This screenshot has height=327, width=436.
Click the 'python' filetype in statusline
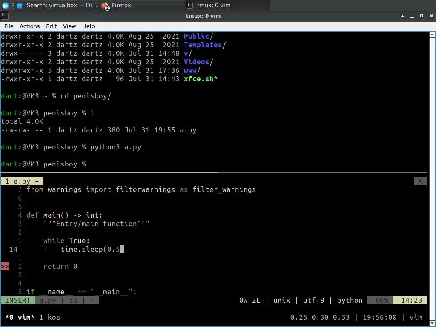pos(350,300)
